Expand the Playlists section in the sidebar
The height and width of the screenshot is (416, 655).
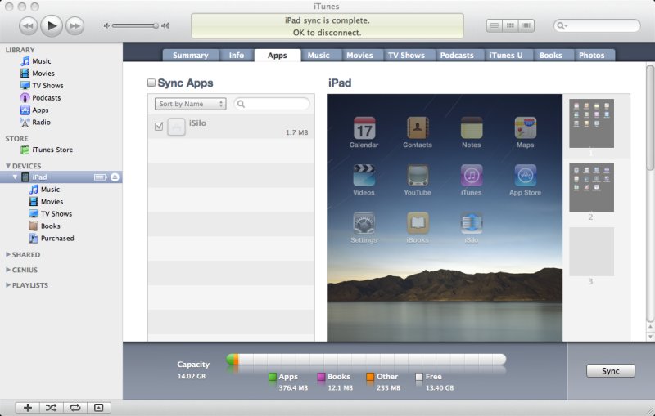(x=8, y=285)
